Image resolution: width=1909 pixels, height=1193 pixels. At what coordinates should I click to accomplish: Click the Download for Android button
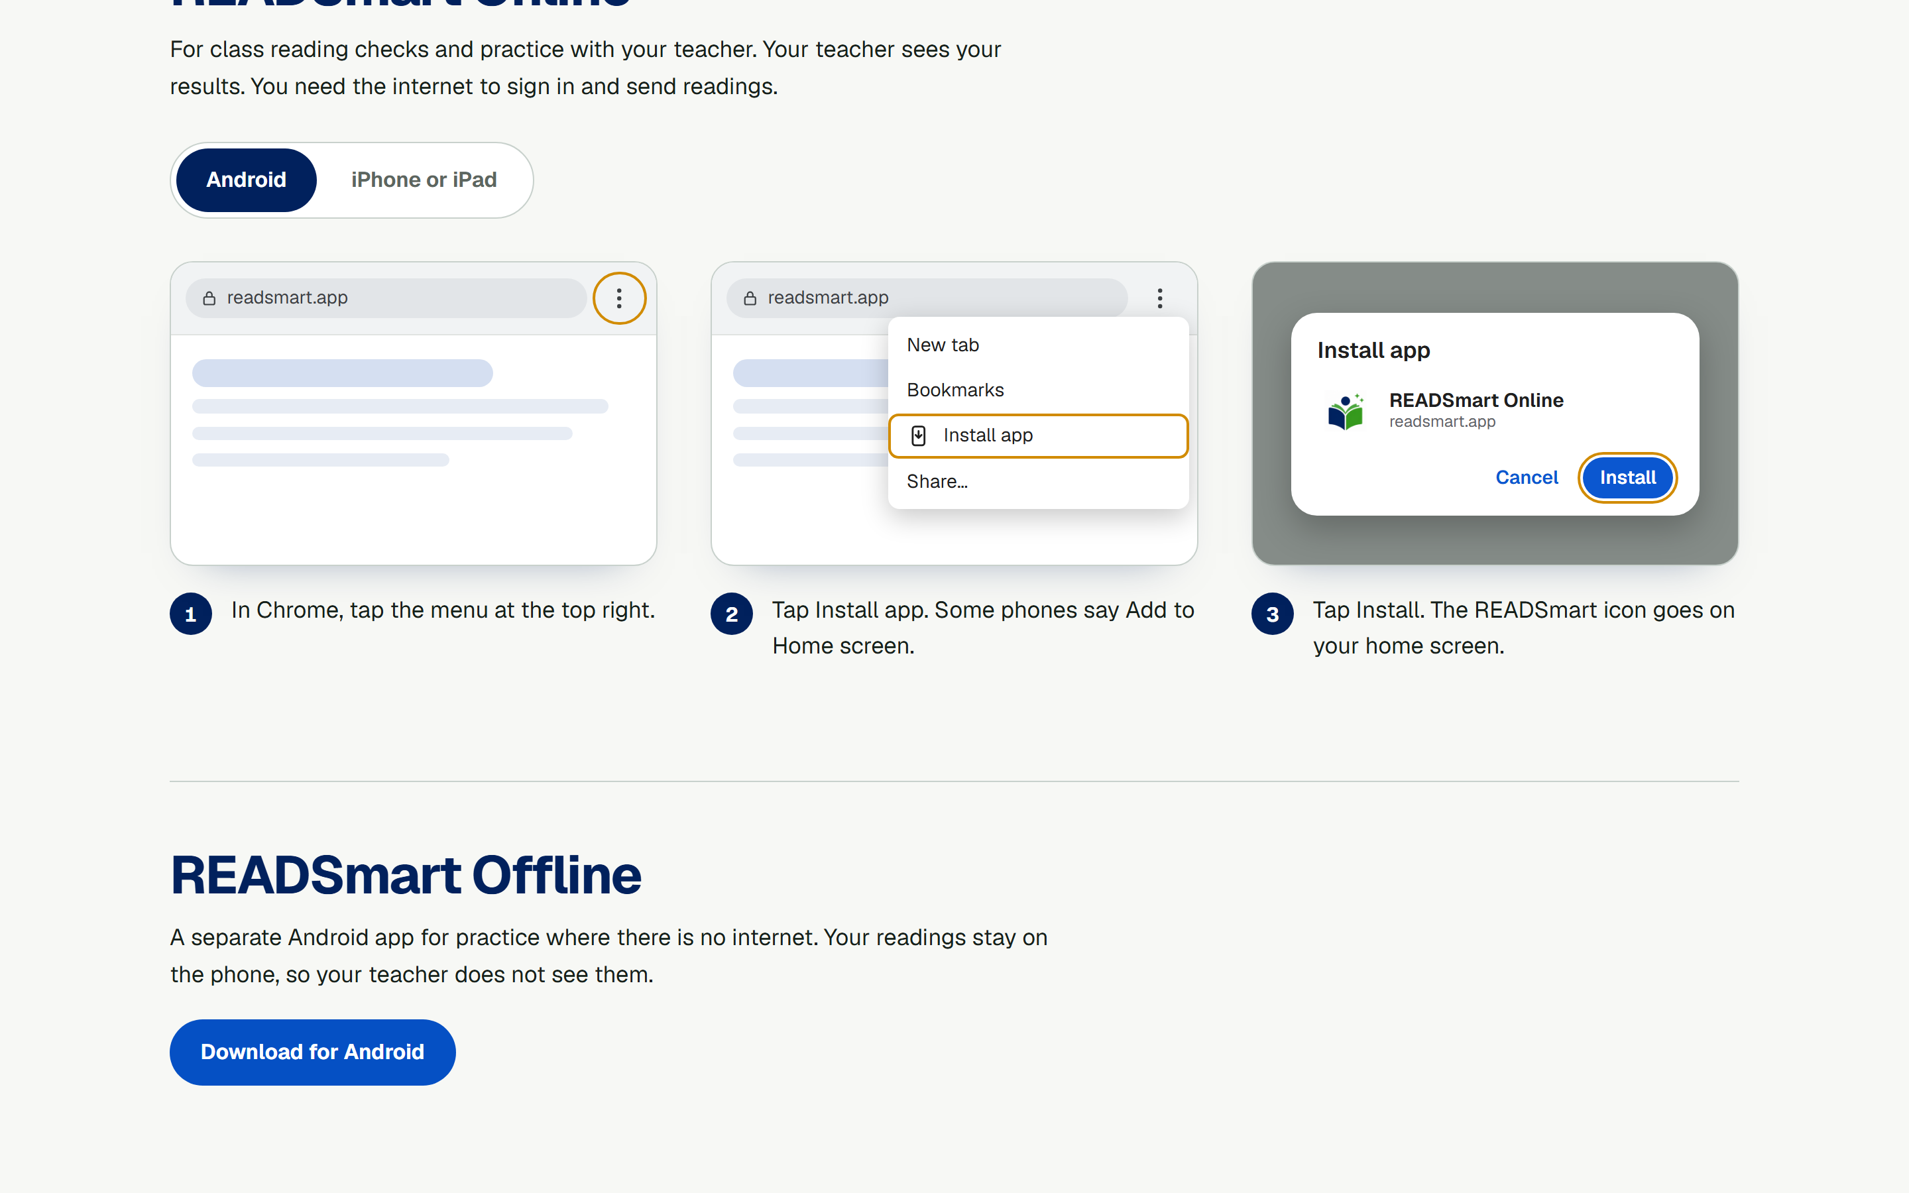coord(312,1052)
